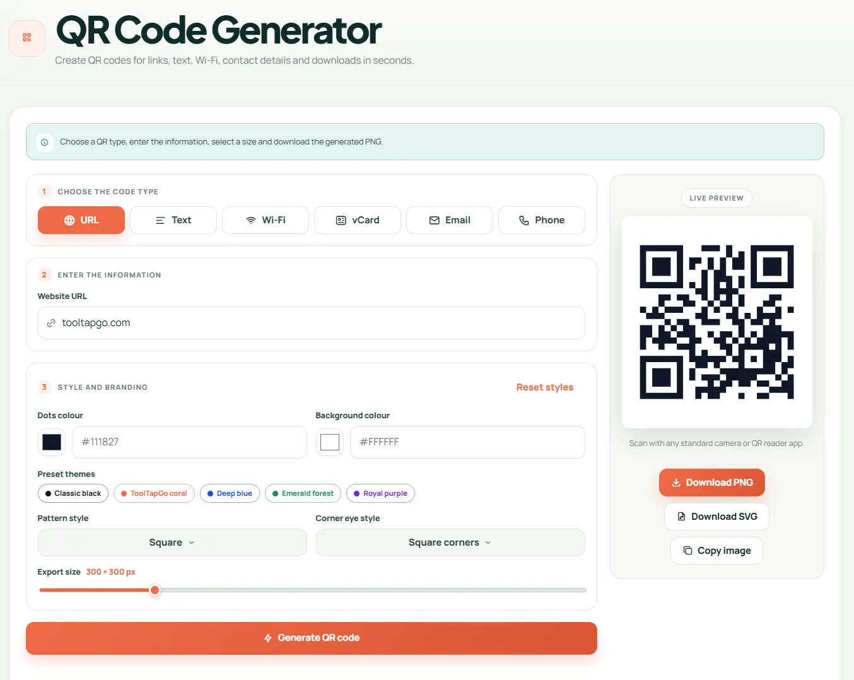The image size is (854, 680).
Task: Click the 'Scan with any standard camera' caption
Action: click(x=717, y=443)
